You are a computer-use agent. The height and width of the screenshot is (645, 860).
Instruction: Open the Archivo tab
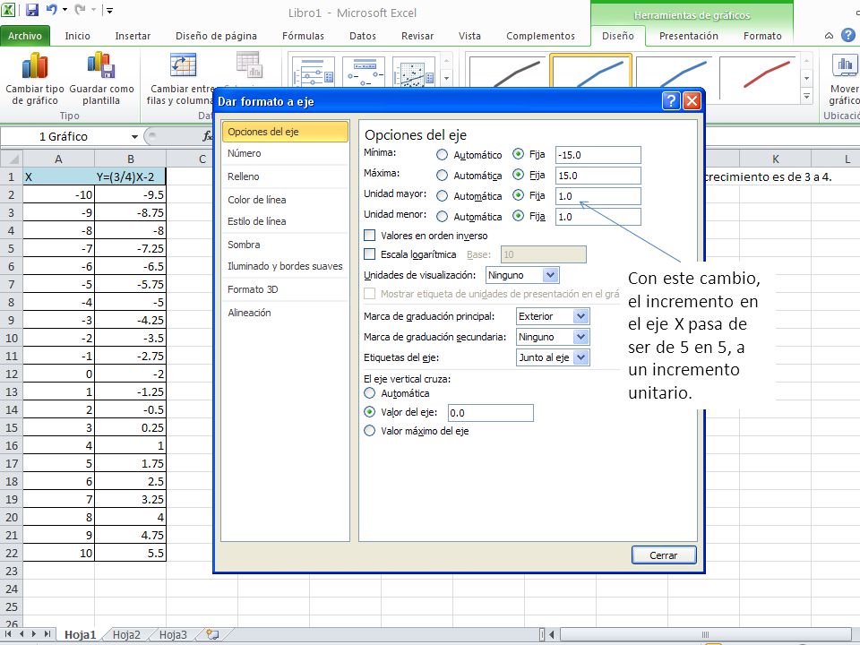[x=25, y=36]
